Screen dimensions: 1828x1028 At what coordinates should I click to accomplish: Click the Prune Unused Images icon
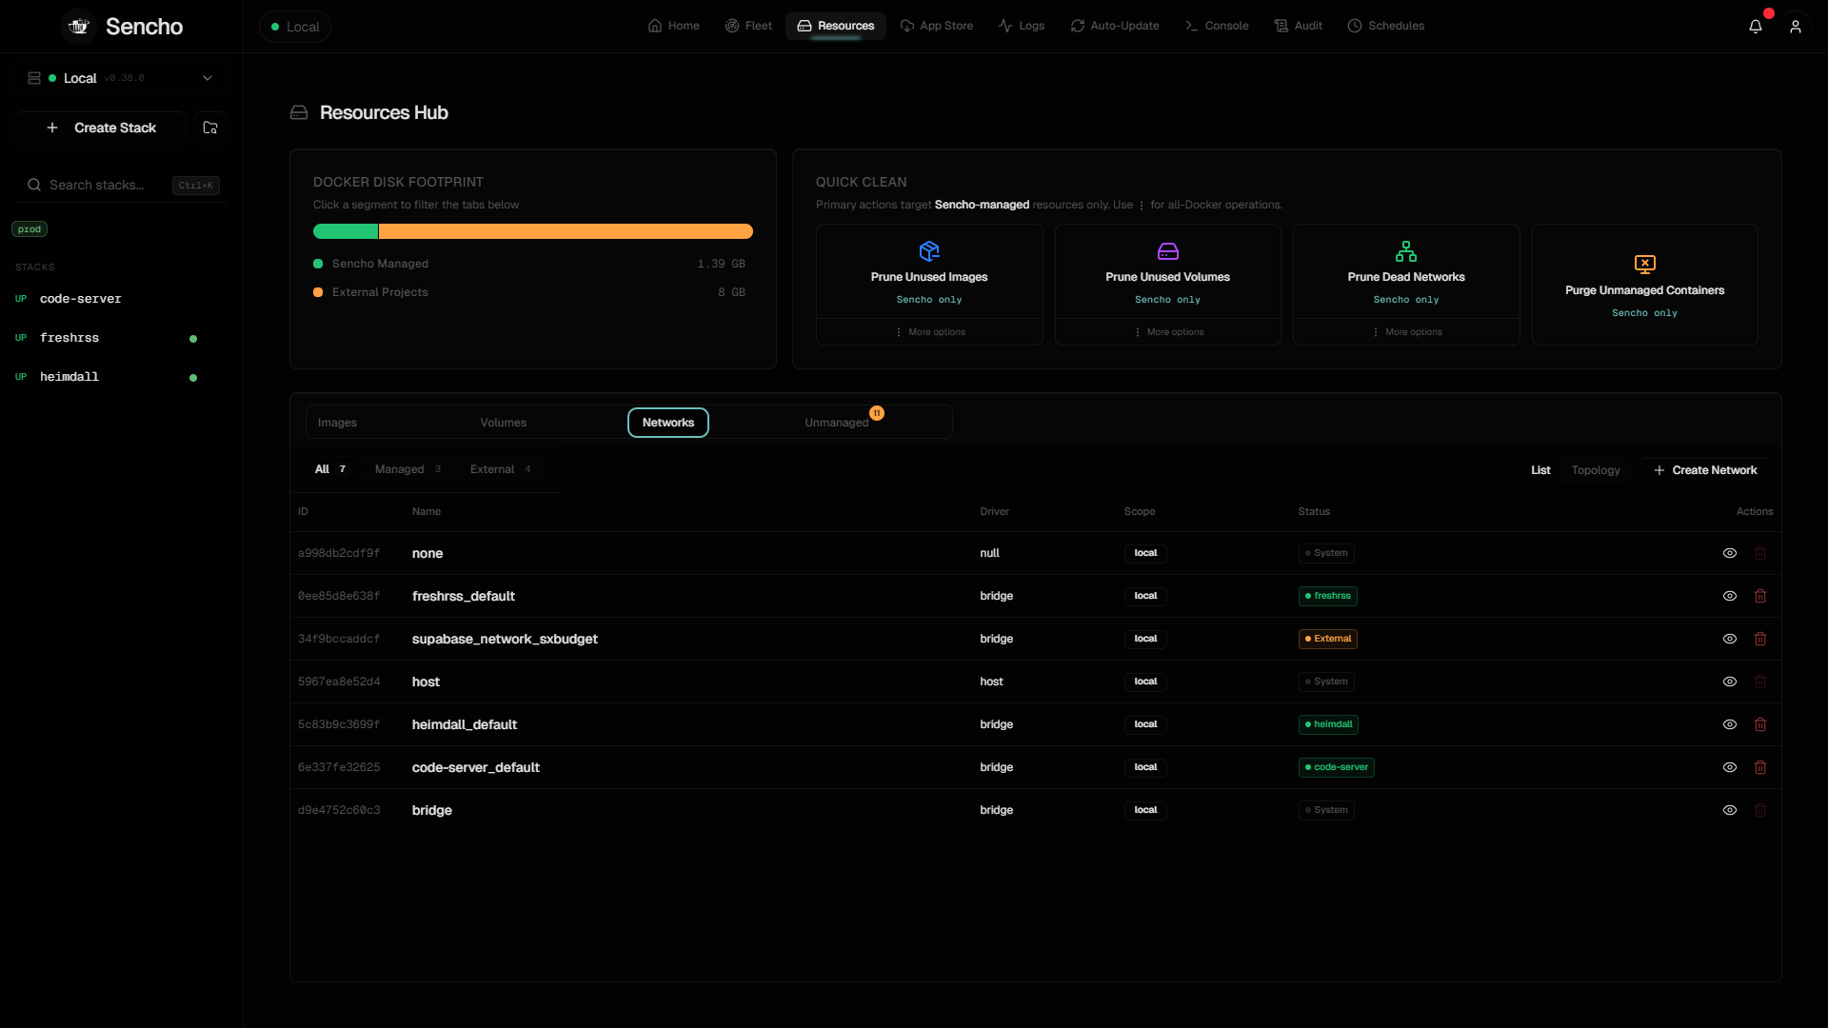click(929, 250)
